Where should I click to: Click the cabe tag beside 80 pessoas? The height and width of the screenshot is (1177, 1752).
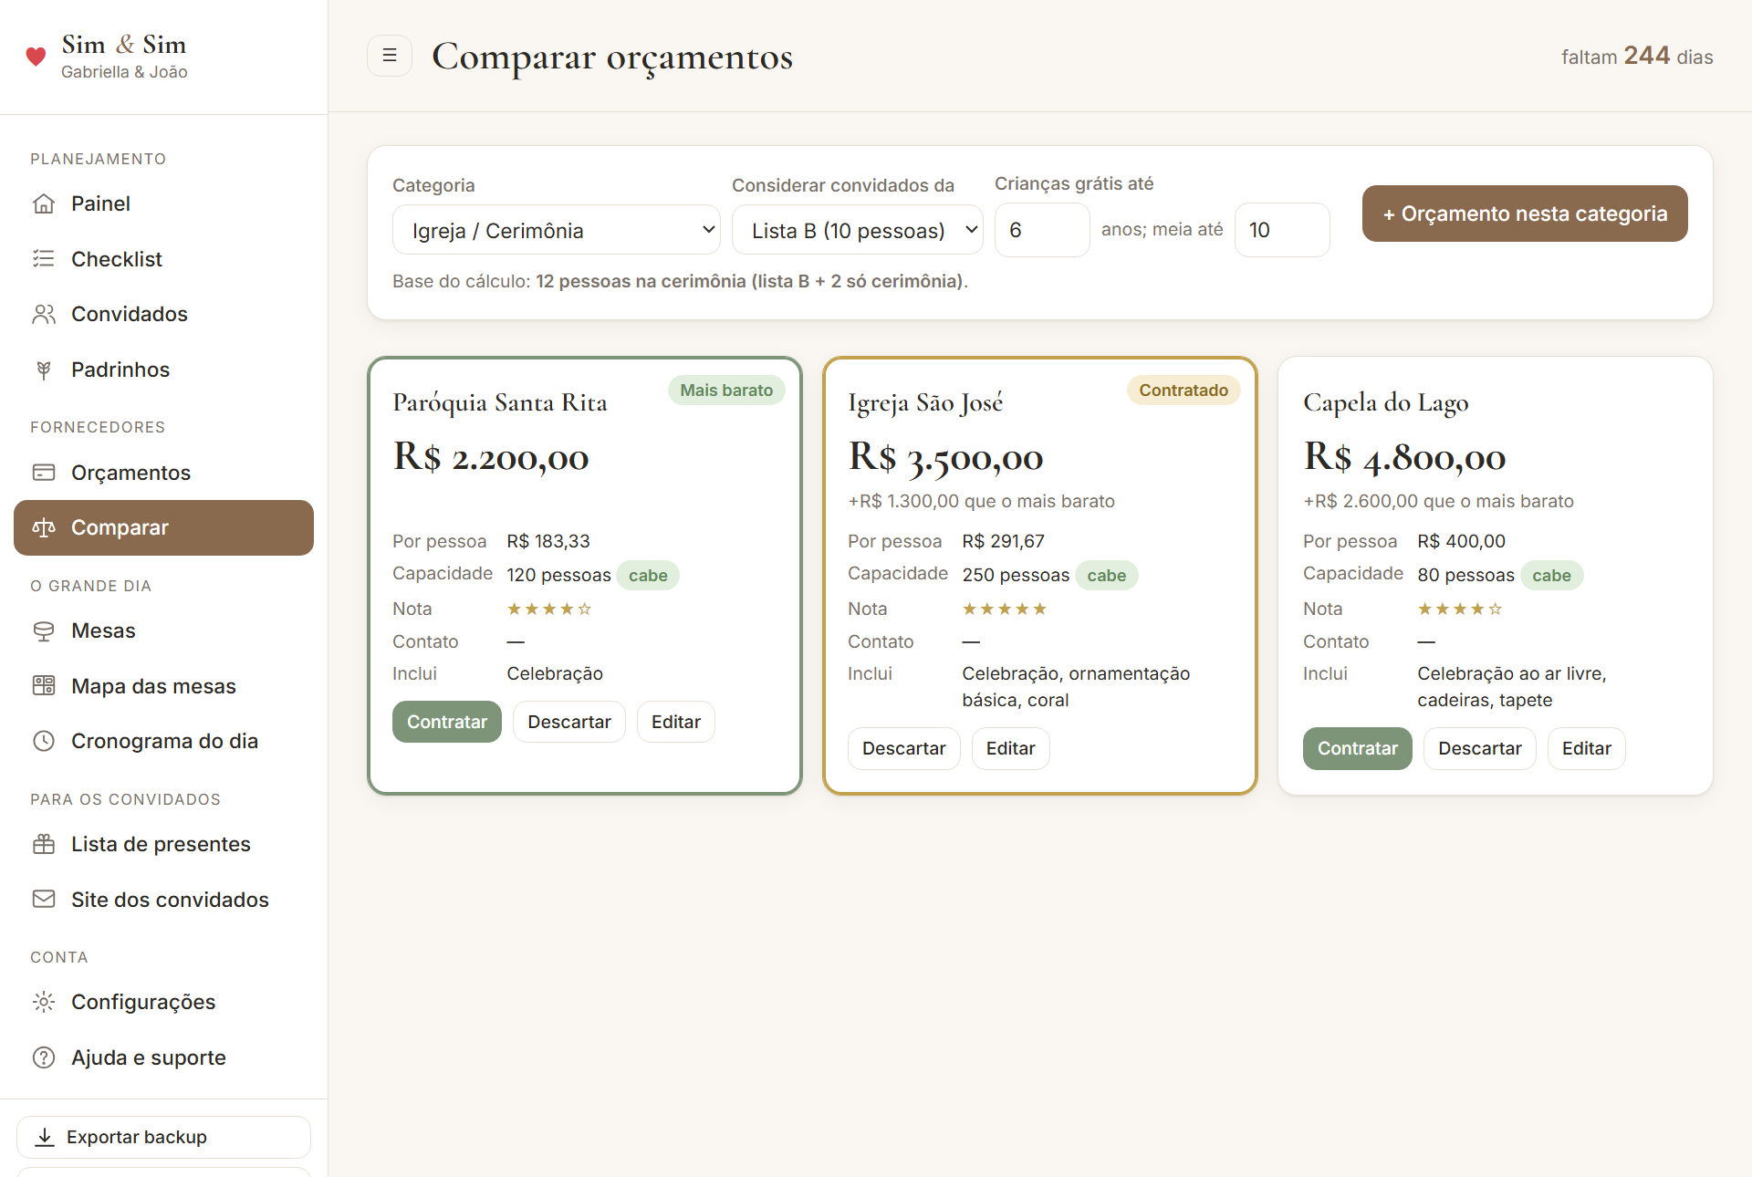click(1551, 576)
